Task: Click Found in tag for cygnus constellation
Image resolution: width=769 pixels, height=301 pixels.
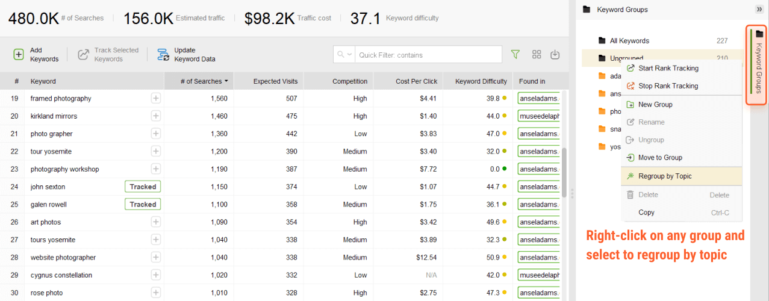Action: pyautogui.click(x=538, y=275)
